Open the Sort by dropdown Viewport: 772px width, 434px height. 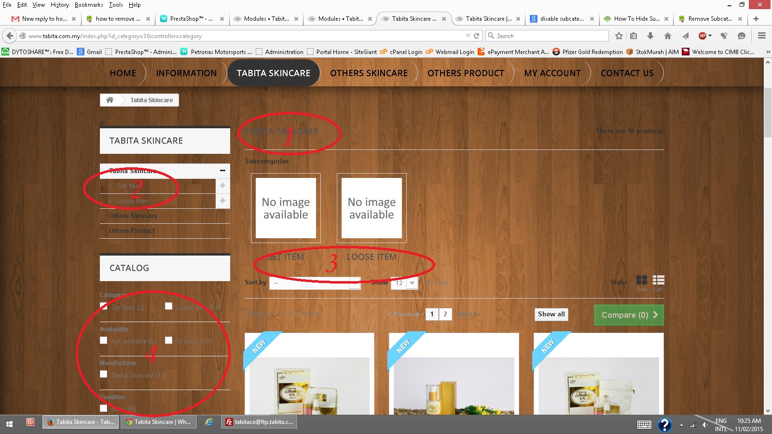tap(315, 283)
